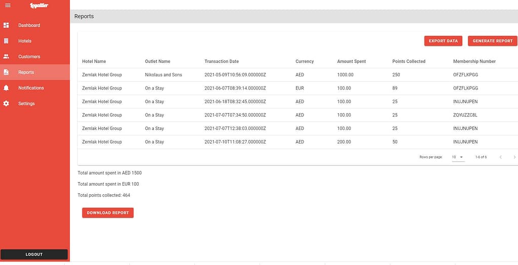Open the Hotels menu item

25,41
